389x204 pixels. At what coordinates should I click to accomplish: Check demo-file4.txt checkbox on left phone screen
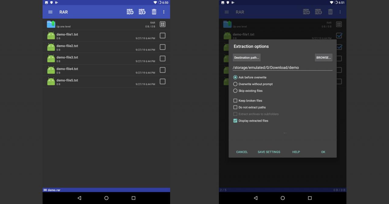[x=163, y=70]
